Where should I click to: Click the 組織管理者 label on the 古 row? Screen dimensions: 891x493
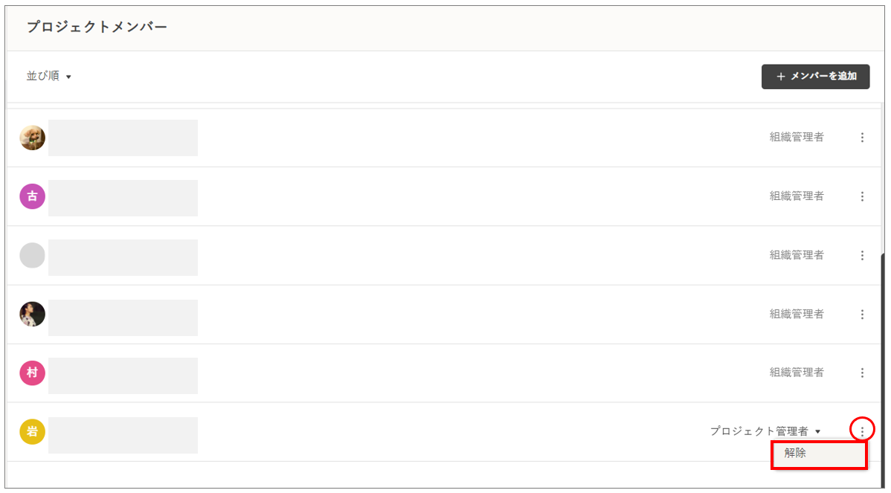[797, 196]
